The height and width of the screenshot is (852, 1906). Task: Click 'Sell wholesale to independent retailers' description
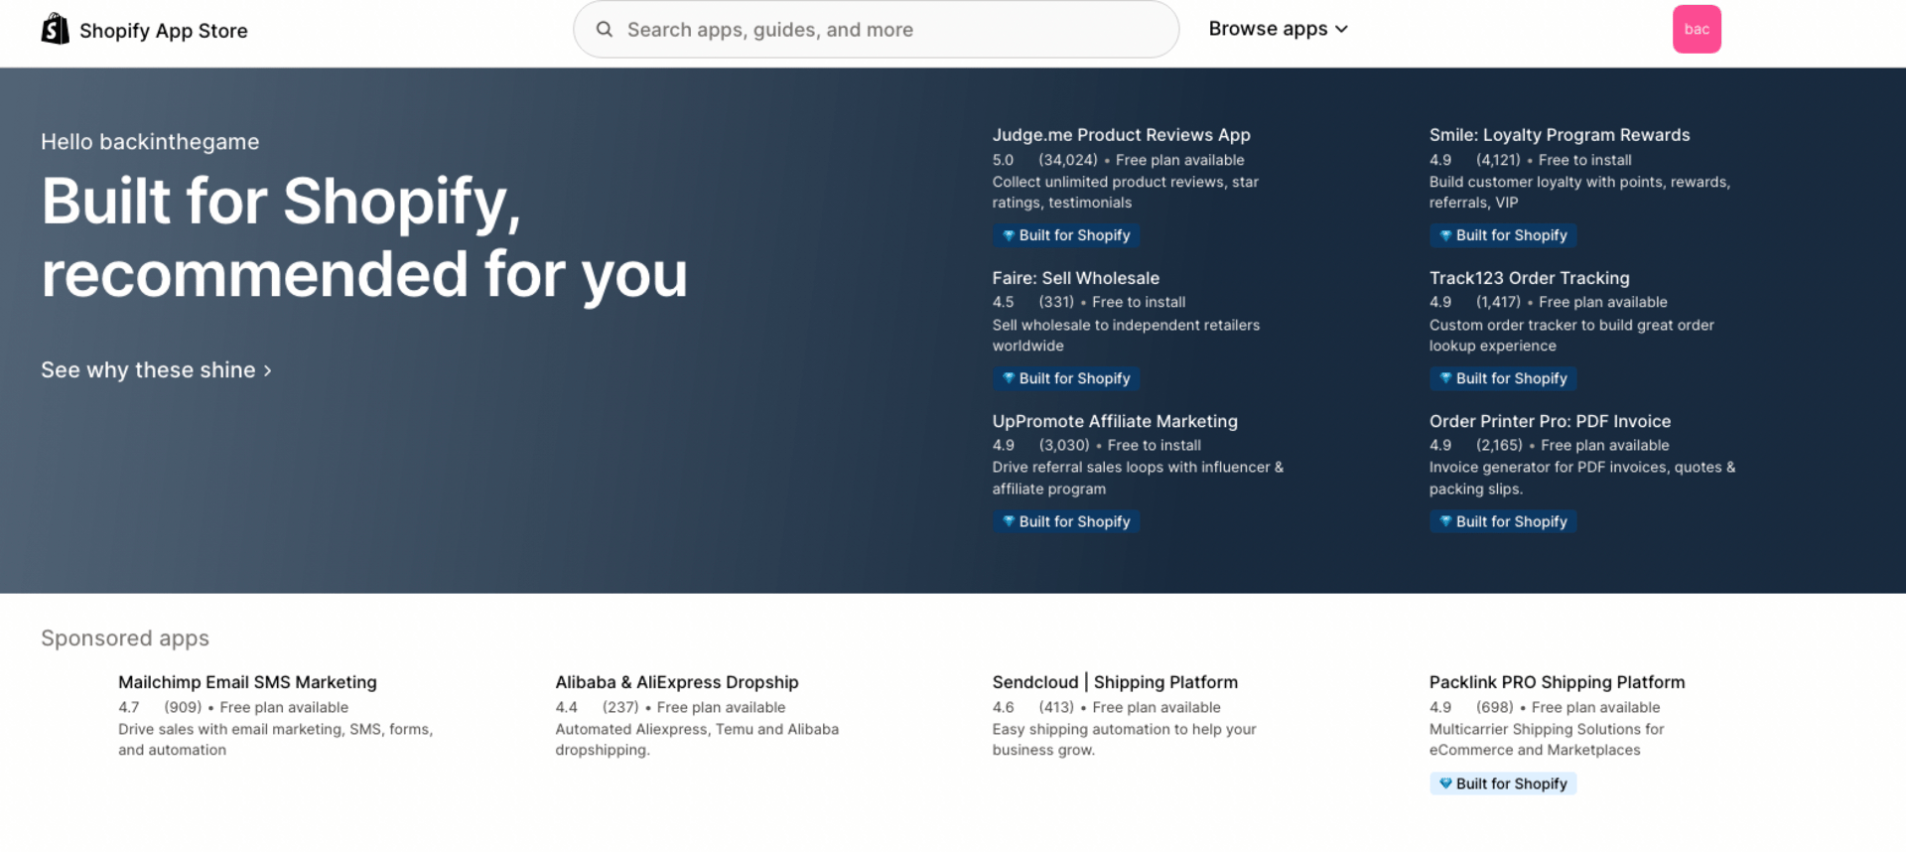point(1126,335)
